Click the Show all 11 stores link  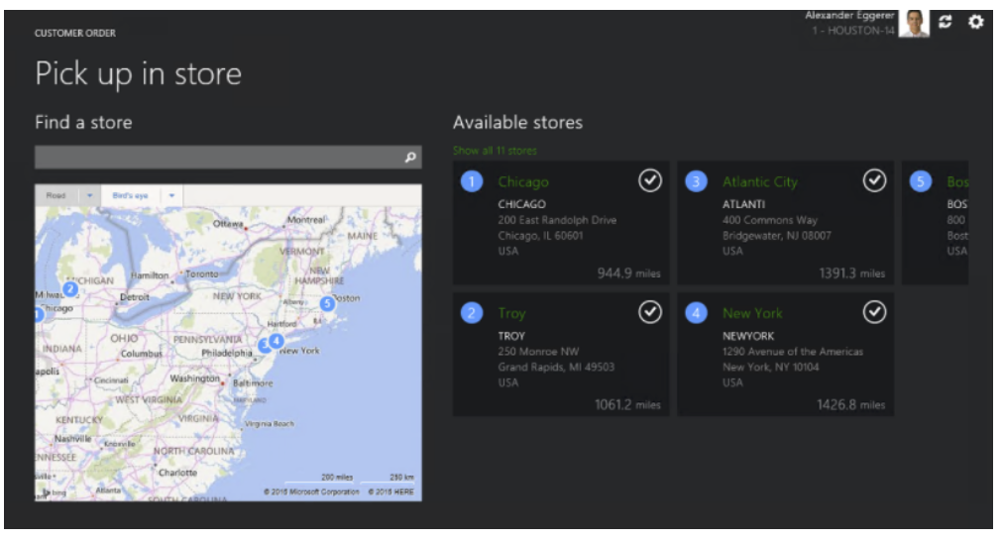tap(495, 151)
